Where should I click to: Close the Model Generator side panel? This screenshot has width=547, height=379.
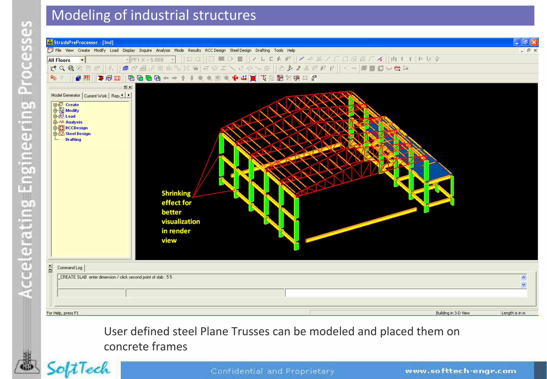click(x=130, y=87)
